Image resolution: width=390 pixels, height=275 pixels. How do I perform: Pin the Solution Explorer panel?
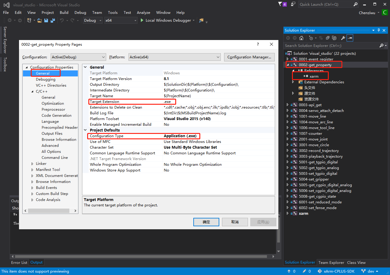tap(379, 30)
